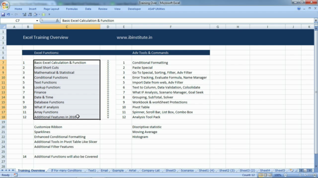The image size is (318, 178).
Task: Select cell 'Sparklines'
Action: click(x=67, y=132)
